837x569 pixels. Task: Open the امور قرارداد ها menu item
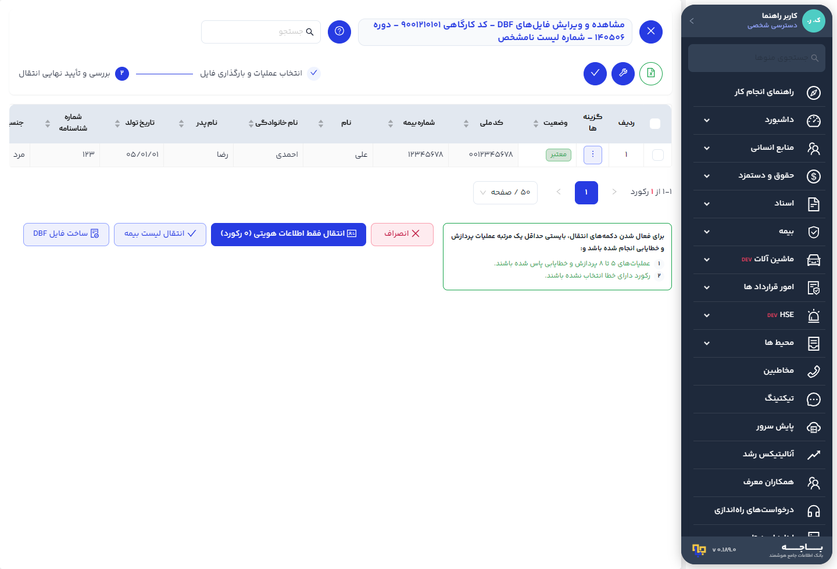pos(759,287)
